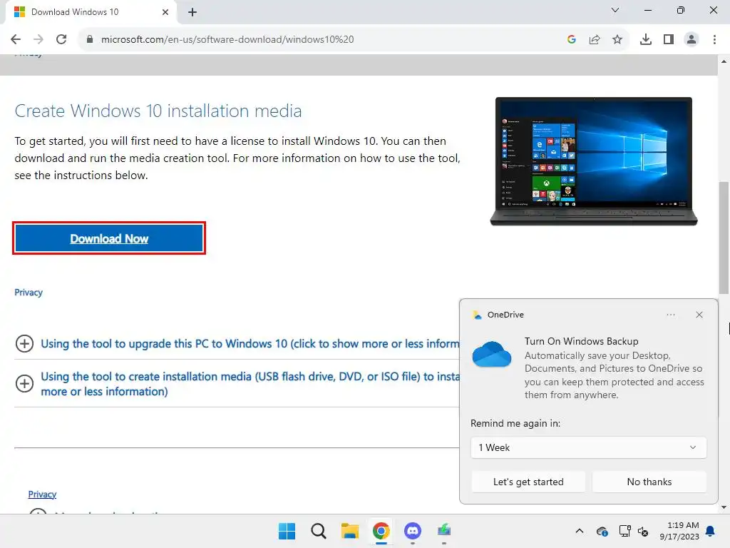This screenshot has width=730, height=548.
Task: Open the notification bell icon
Action: pyautogui.click(x=711, y=531)
